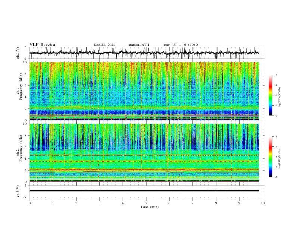The image size is (296, 228).
Task: Click the "2" kHz tick of ch.2 spectrogram
Action: pyautogui.click(x=27, y=170)
